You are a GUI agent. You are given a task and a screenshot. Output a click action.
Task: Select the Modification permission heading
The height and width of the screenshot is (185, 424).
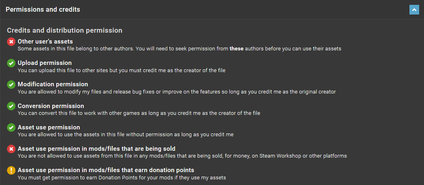pos(53,84)
